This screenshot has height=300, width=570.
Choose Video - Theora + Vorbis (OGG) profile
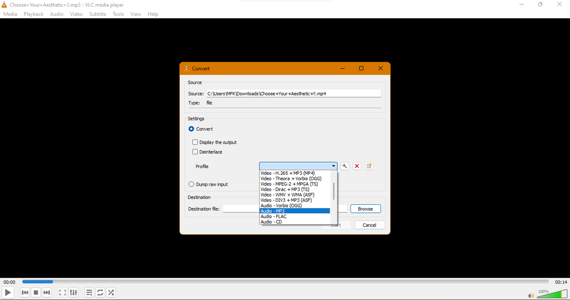(295, 179)
